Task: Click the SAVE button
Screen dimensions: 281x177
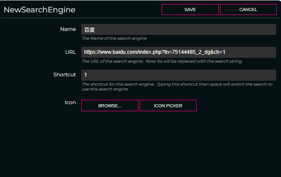Action: pyautogui.click(x=190, y=10)
